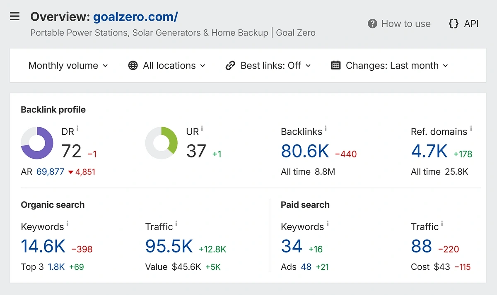Screen dimensions: 497x295
Task: Click the info icon next to Ref. domains
Action: coord(471,129)
